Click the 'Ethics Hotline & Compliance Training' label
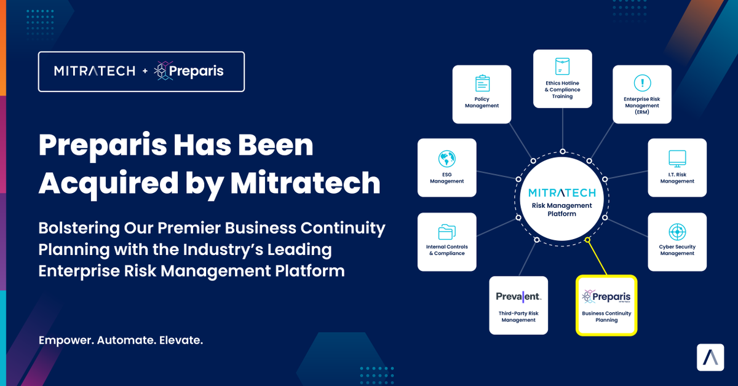This screenshot has height=386, width=738. 562,90
